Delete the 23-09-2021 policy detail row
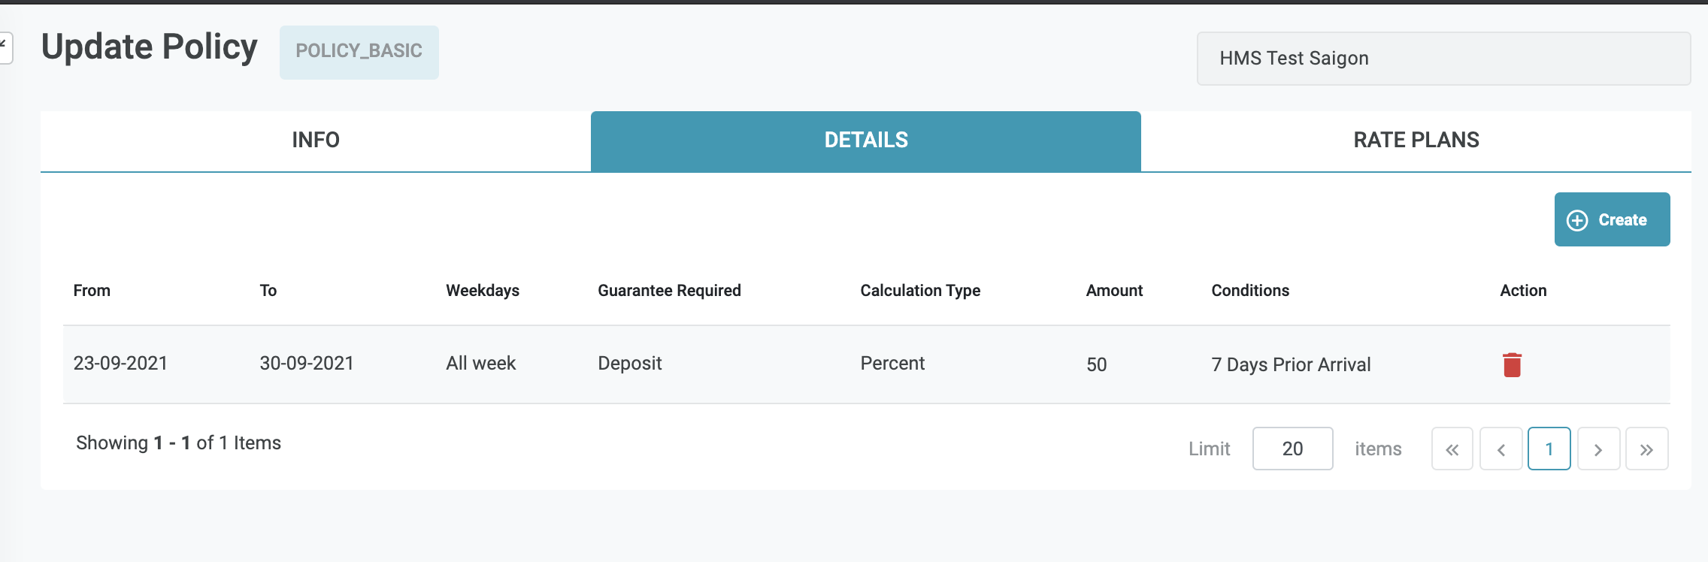Screen dimensions: 1708x562 click(x=1512, y=365)
